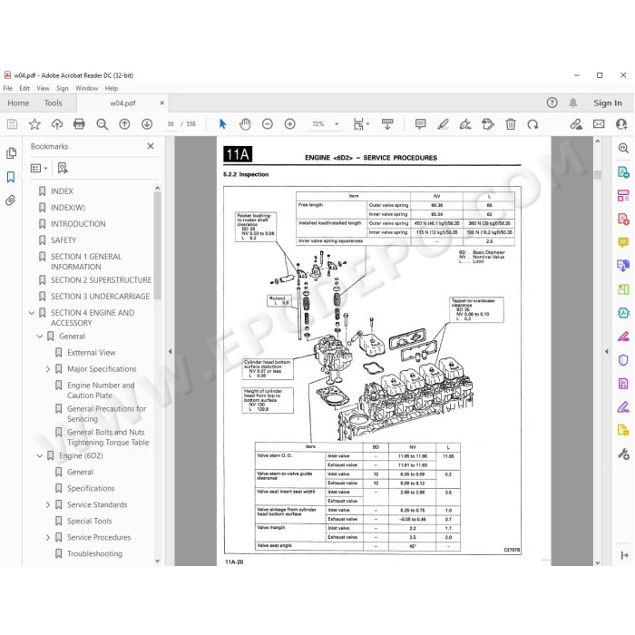The width and height of the screenshot is (635, 635).
Task: Switch to the Home tab
Action: click(18, 103)
